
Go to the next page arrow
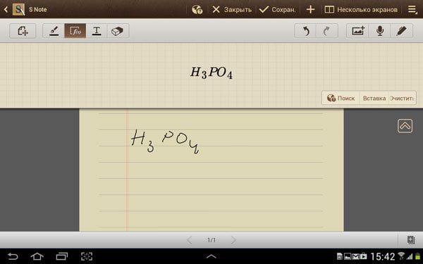(233, 240)
